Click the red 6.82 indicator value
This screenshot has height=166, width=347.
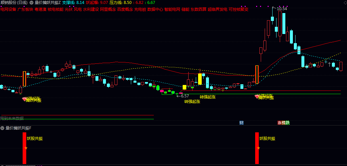(140, 3)
